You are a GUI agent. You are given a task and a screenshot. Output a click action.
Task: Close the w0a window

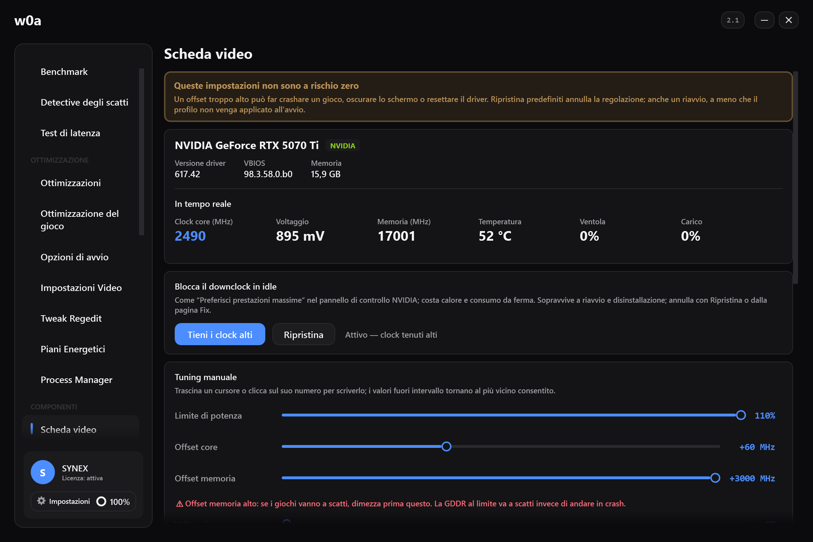pyautogui.click(x=789, y=20)
